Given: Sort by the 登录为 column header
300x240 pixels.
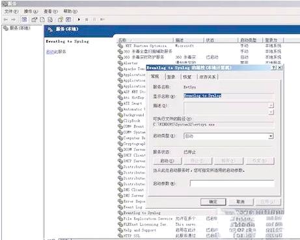Looking at the screenshot, I should tap(273, 40).
